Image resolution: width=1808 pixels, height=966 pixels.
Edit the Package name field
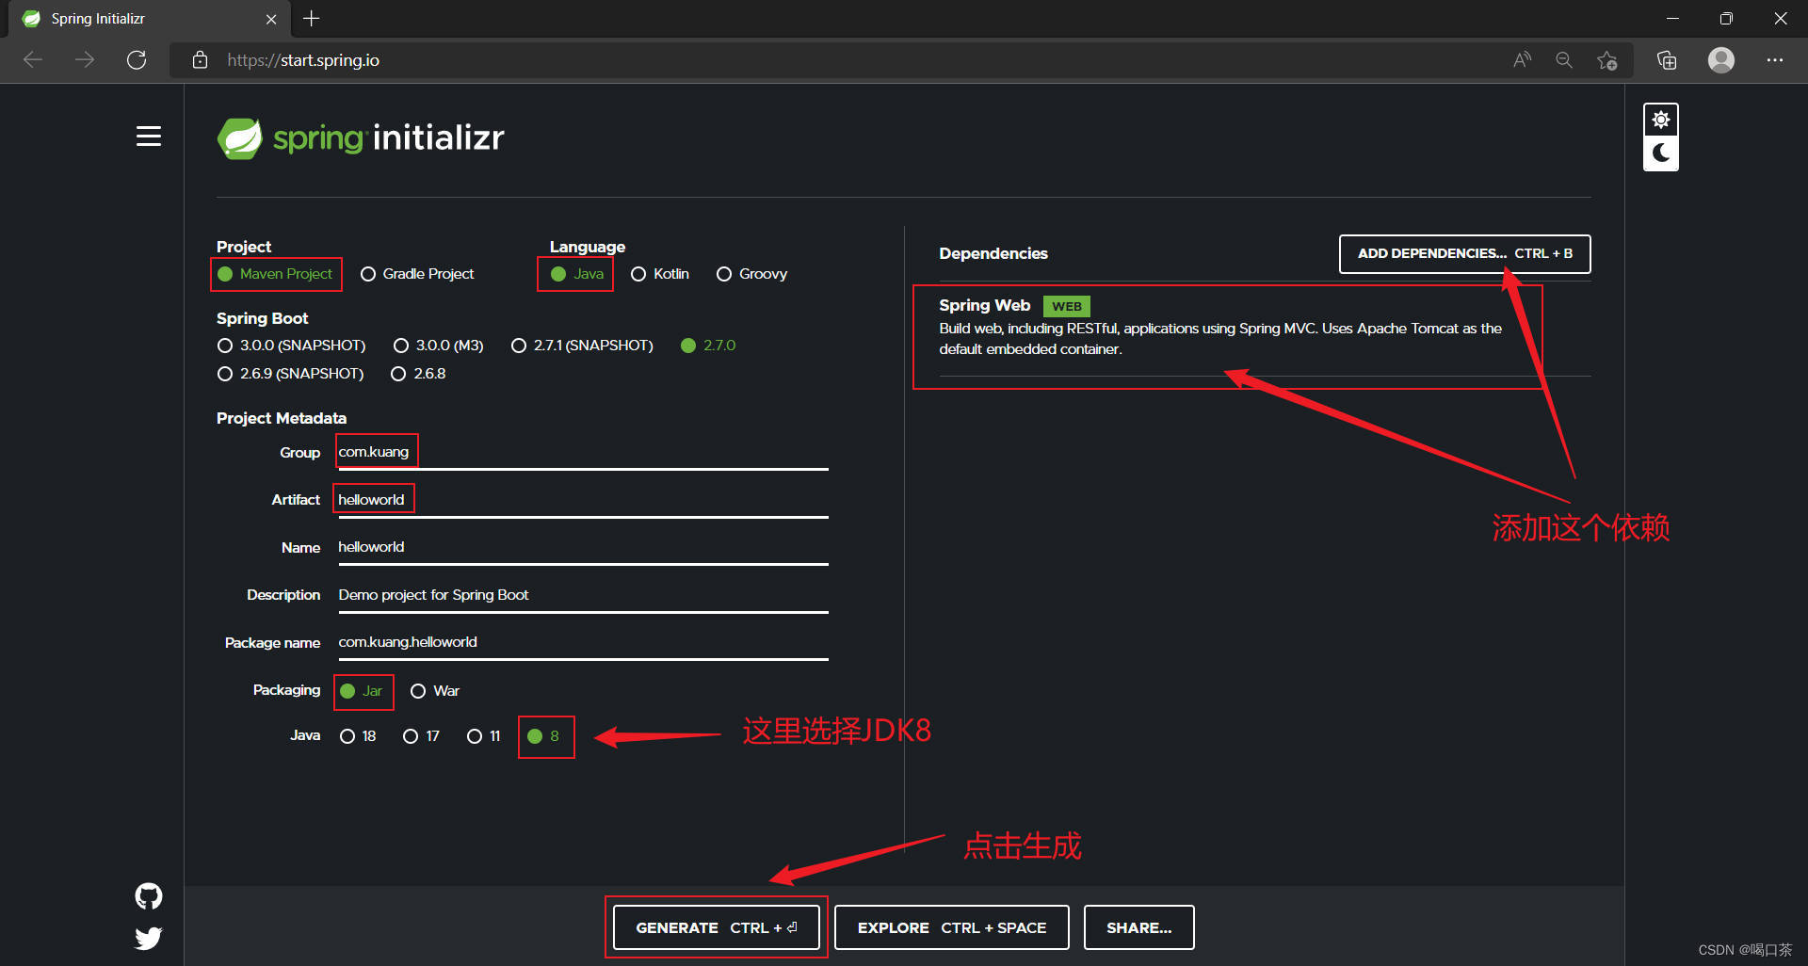583,643
